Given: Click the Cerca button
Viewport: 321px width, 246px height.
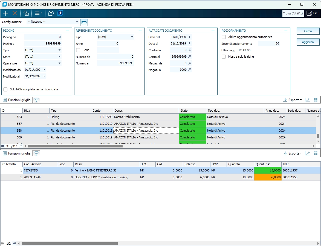Looking at the screenshot, I should tap(308, 31).
